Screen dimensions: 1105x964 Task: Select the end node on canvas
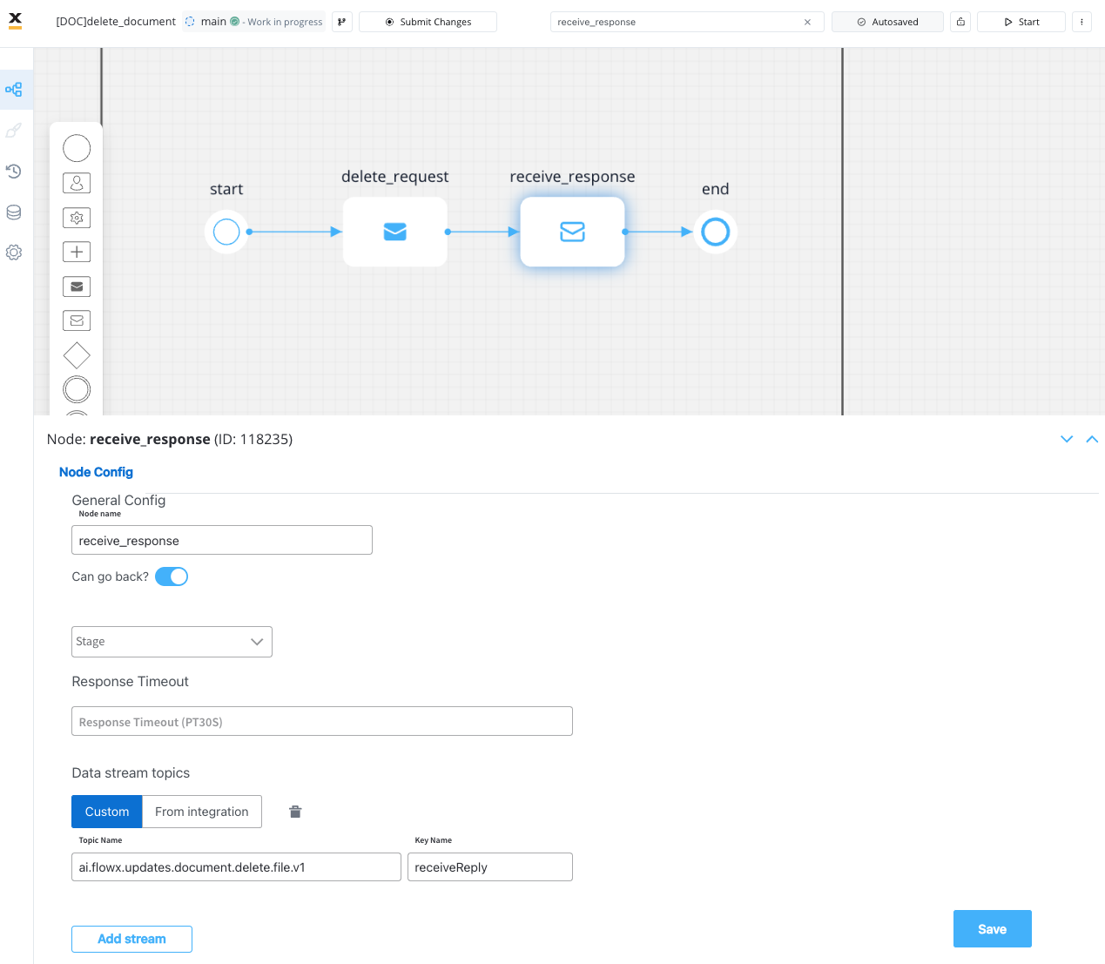(715, 232)
